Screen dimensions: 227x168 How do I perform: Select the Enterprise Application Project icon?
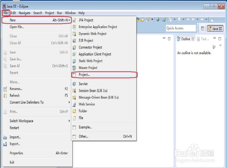(x=74, y=27)
